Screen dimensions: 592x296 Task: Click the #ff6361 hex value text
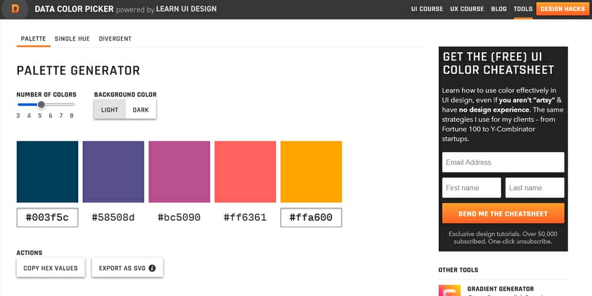245,217
